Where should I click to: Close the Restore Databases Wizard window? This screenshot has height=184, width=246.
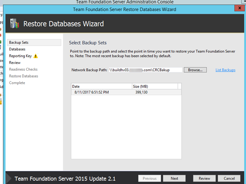pos(239,8)
